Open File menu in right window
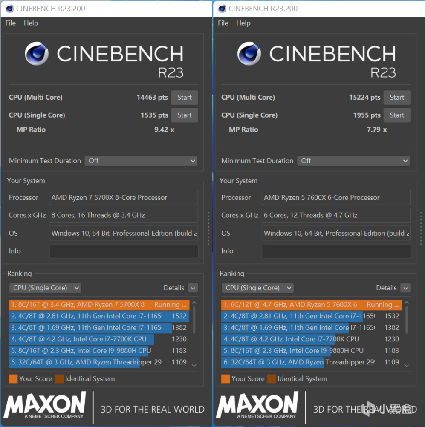 [223, 23]
